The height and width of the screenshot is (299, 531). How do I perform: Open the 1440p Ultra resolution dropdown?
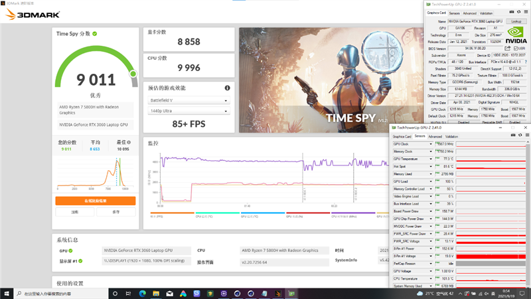[189, 111]
